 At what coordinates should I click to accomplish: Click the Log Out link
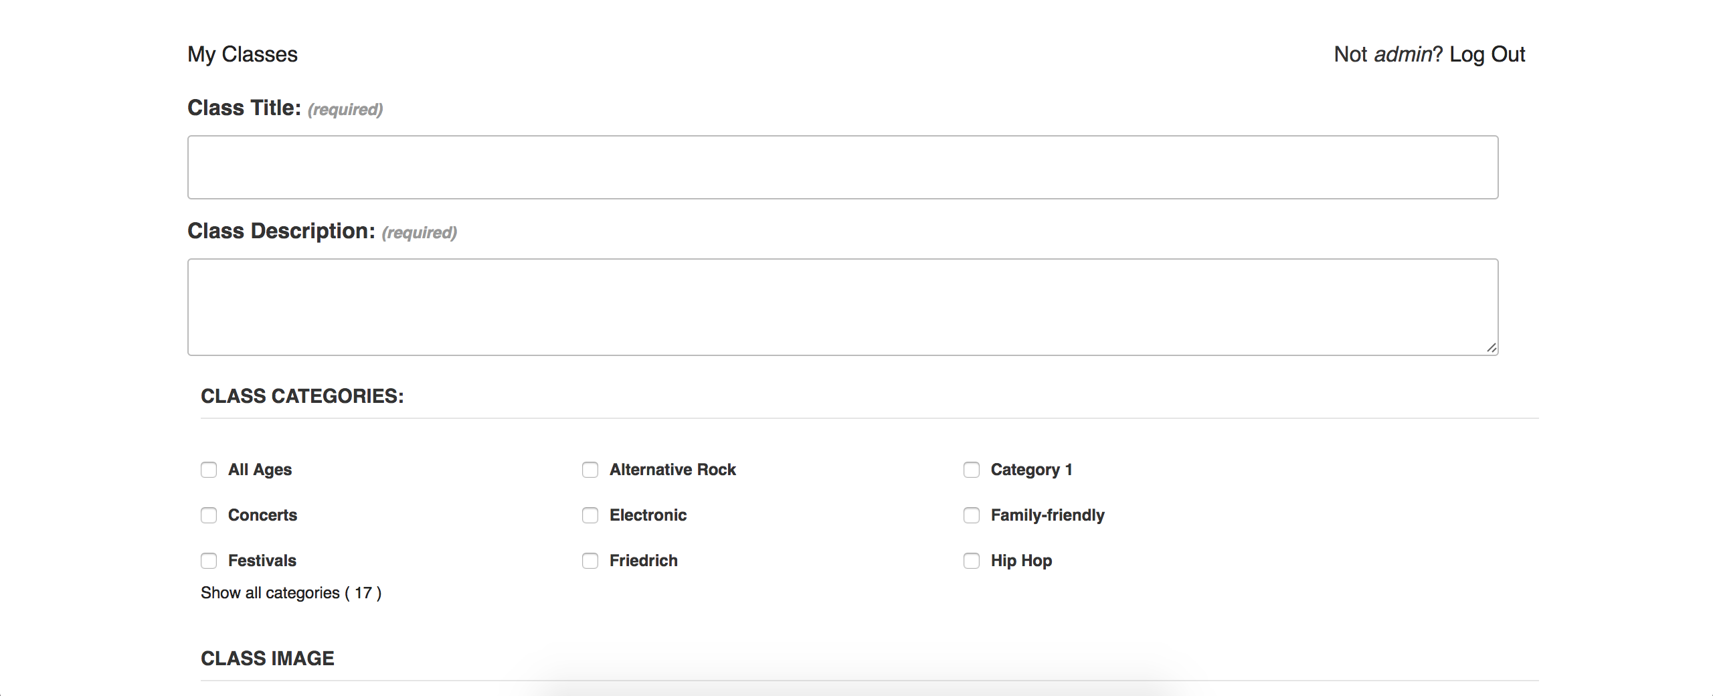coord(1487,54)
